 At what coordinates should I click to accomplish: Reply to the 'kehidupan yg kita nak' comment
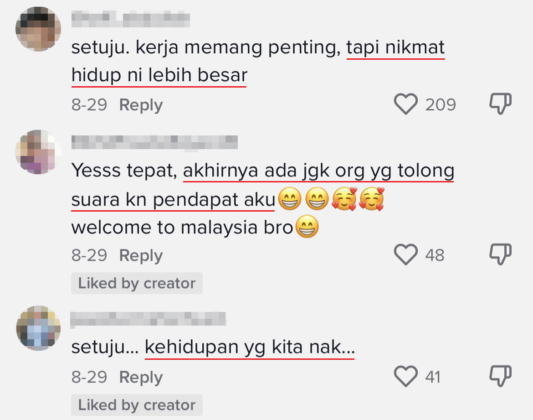(x=141, y=378)
